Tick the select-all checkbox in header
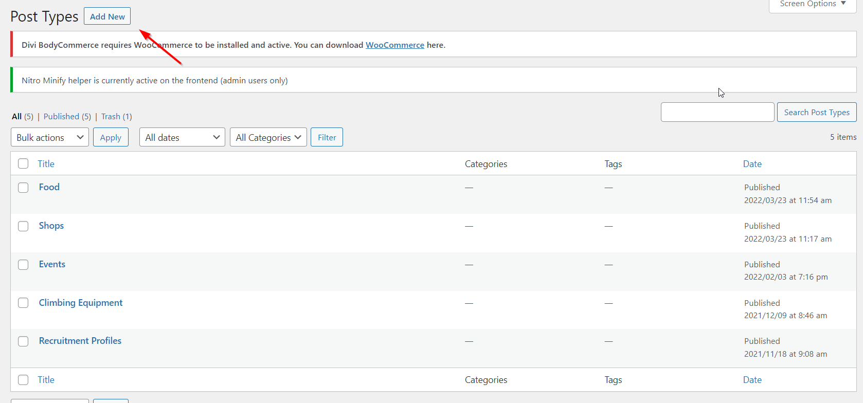 pos(23,164)
